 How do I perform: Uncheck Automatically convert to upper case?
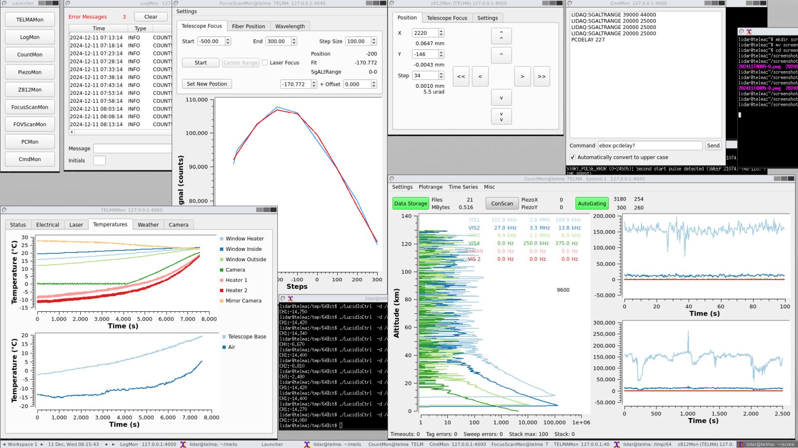pos(573,157)
